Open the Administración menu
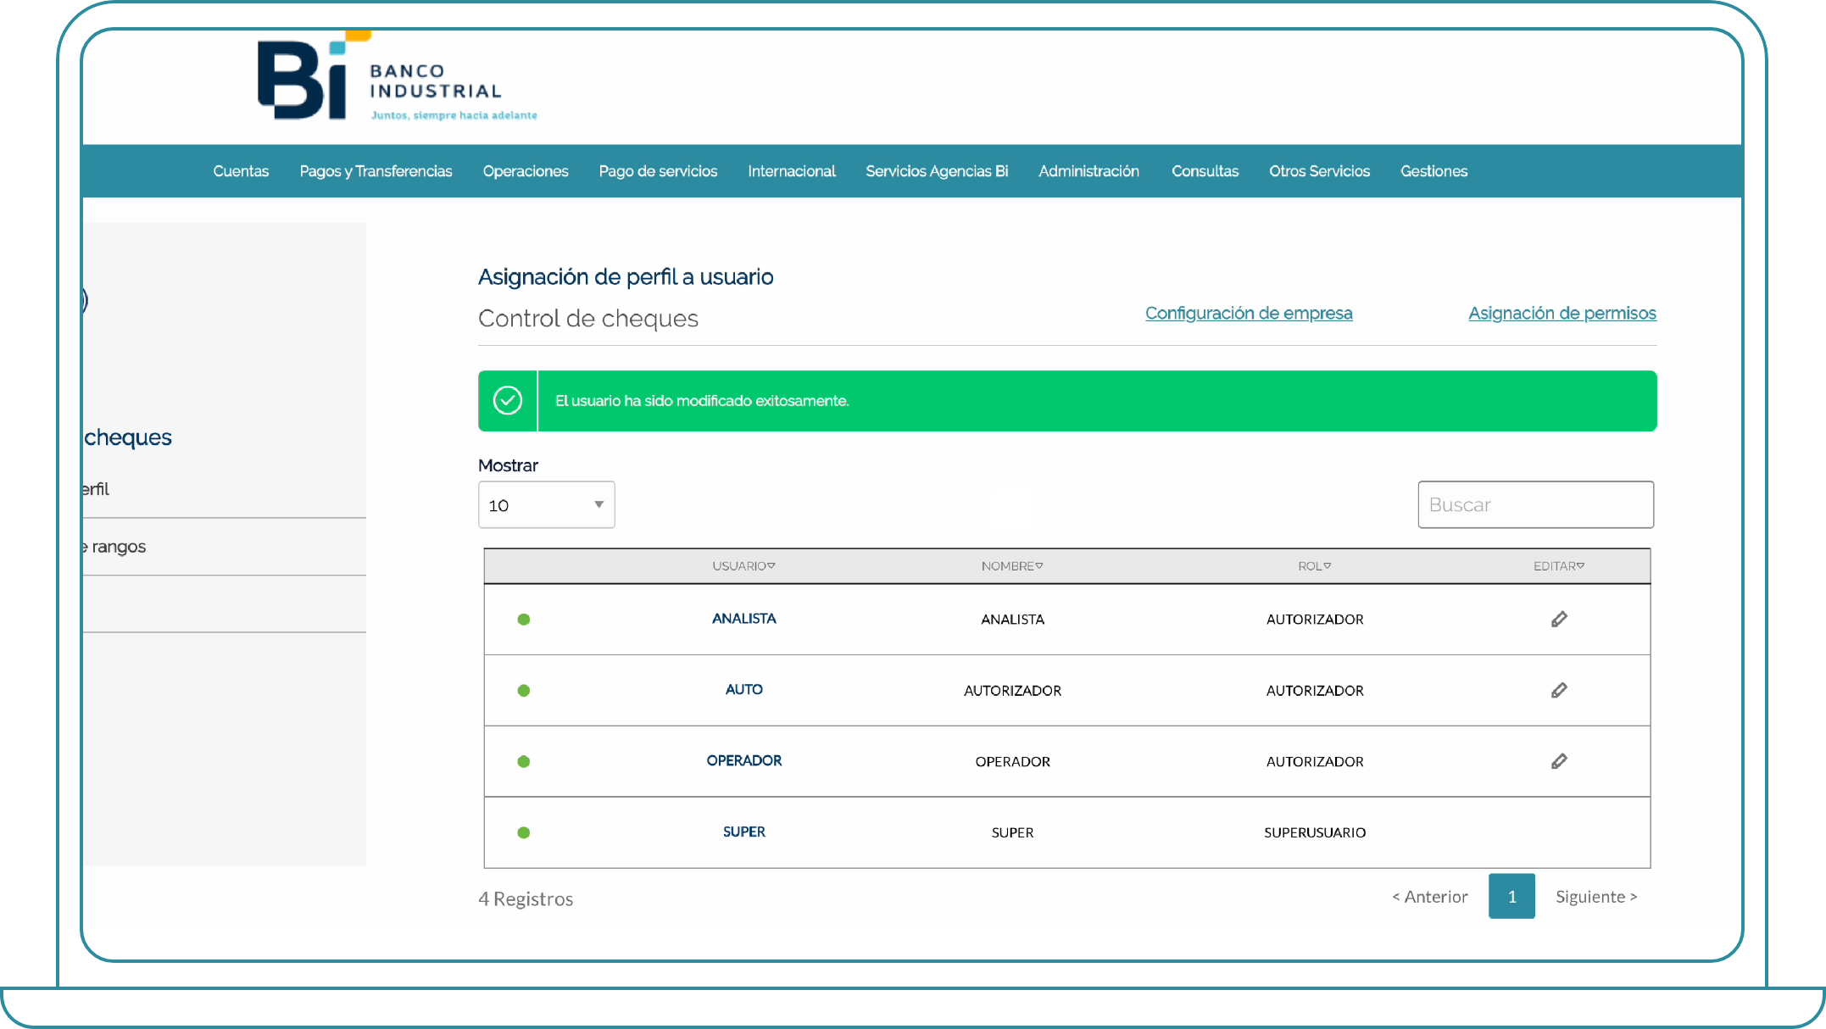 1089,171
